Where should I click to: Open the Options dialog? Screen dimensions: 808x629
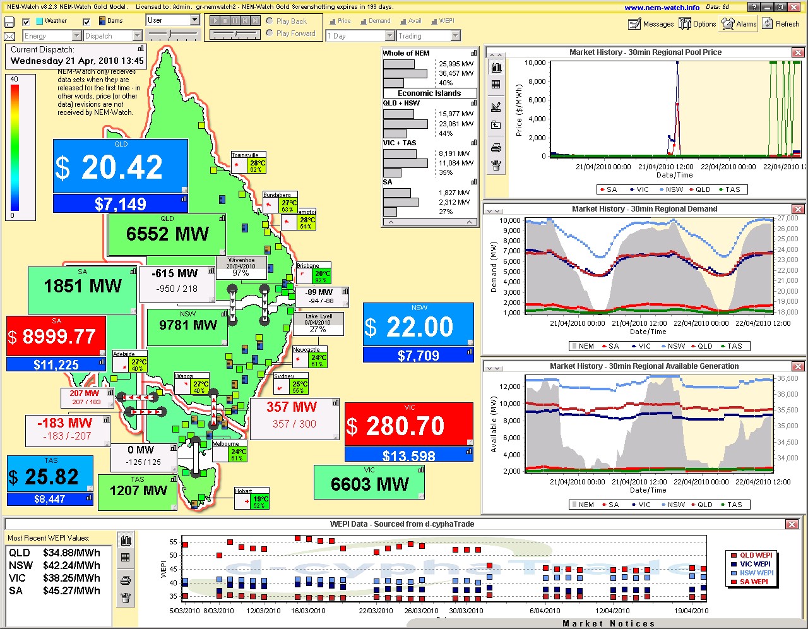click(x=698, y=24)
